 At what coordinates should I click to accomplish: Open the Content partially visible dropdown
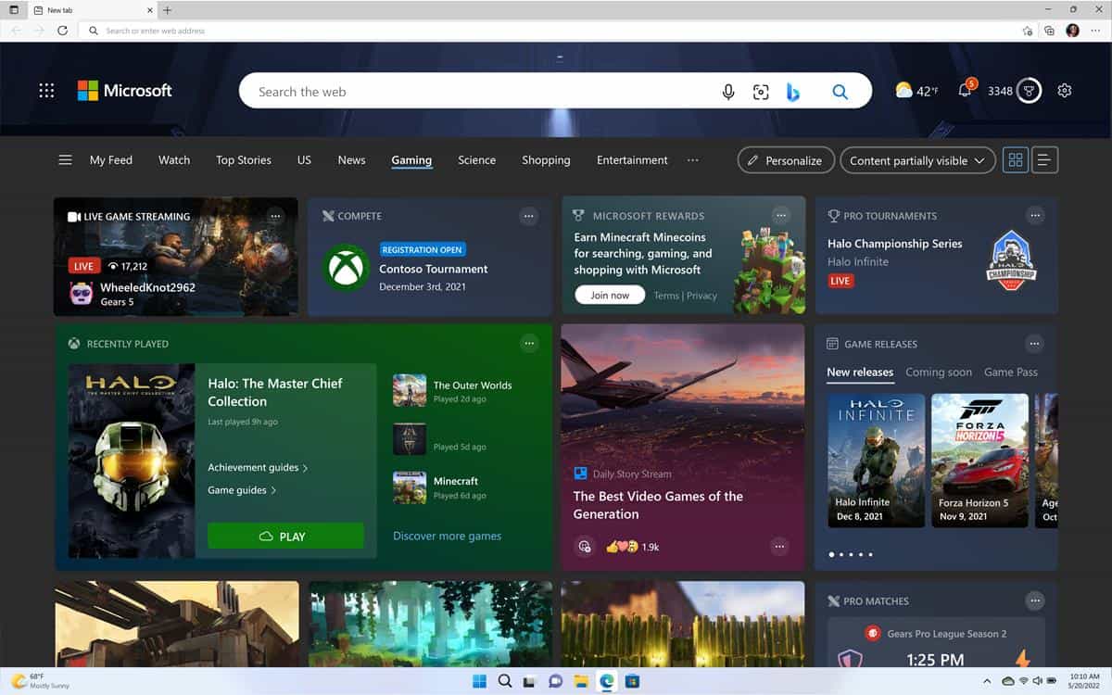point(917,160)
